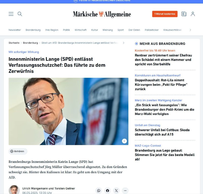Image resolution: width=203 pixels, height=194 pixels.
Task: Click the Brandenburg breadcrumb link
Action: (30, 43)
